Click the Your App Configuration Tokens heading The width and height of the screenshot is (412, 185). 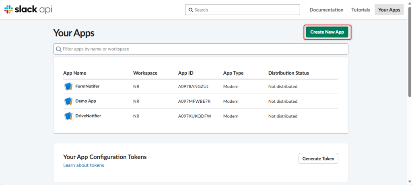(x=105, y=157)
